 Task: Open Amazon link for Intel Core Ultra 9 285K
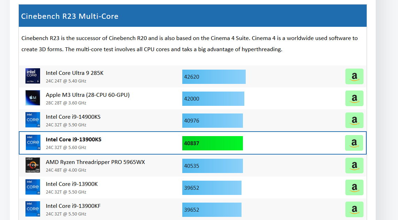click(x=354, y=76)
